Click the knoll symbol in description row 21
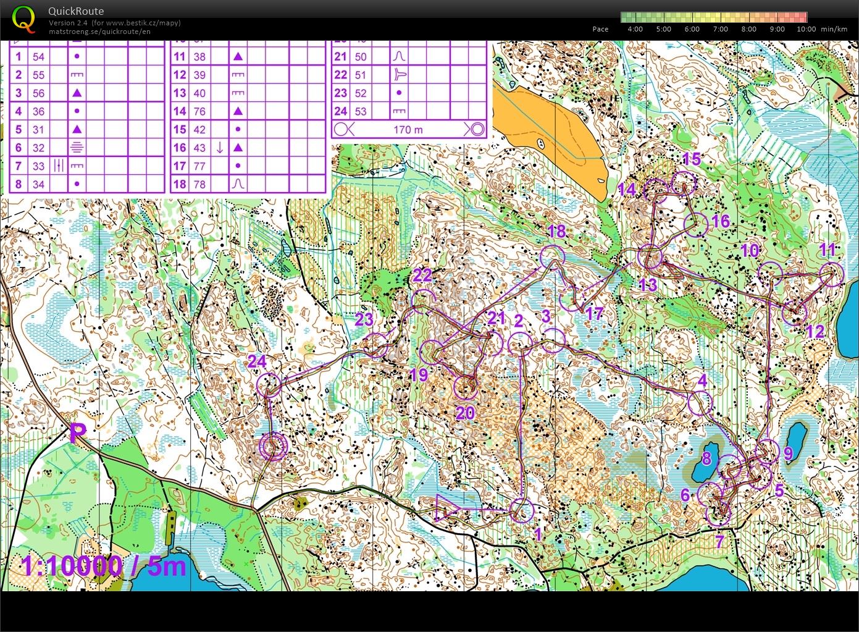This screenshot has width=859, height=632. [399, 56]
